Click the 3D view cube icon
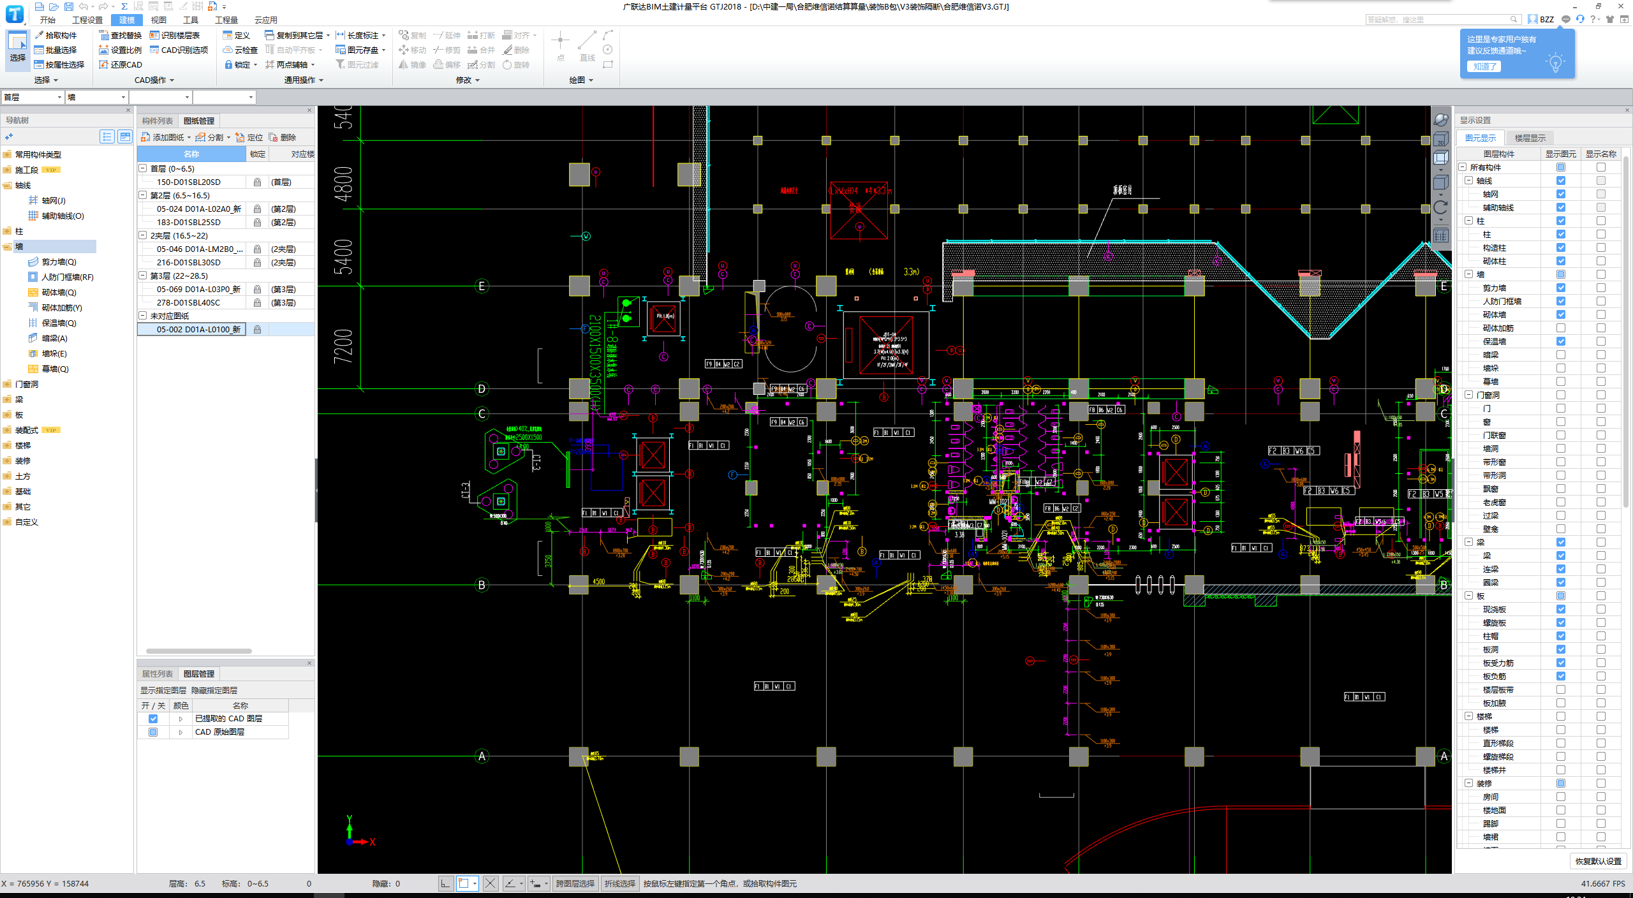Screen dimensions: 1633x898 (1440, 140)
